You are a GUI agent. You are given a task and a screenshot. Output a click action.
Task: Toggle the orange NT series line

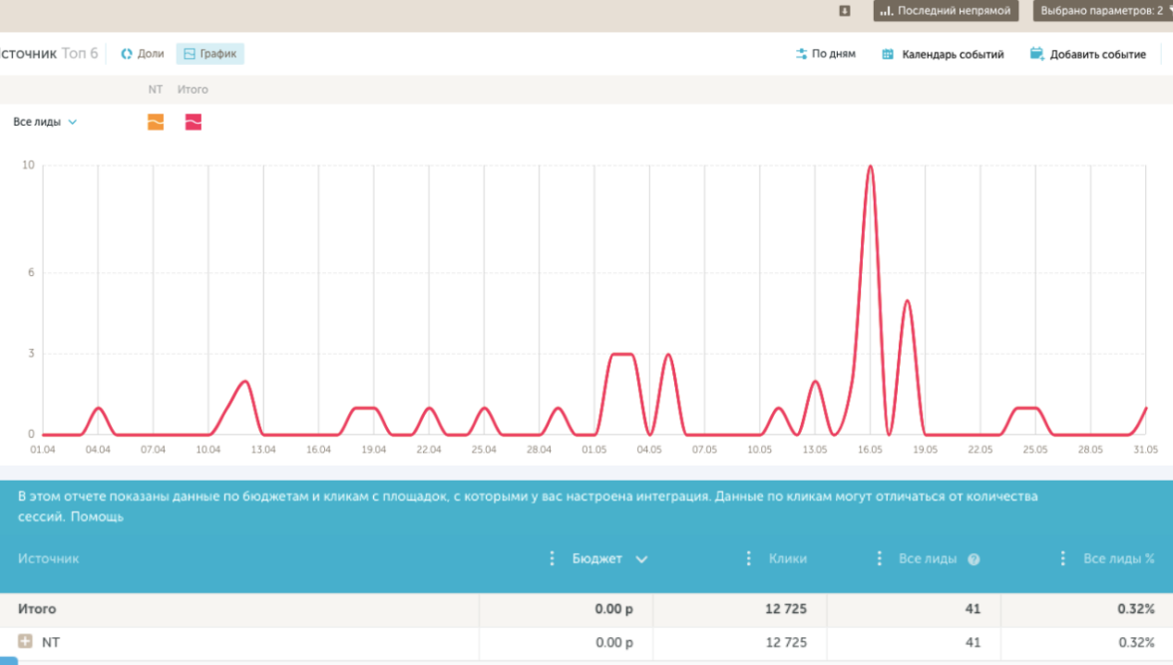[156, 122]
